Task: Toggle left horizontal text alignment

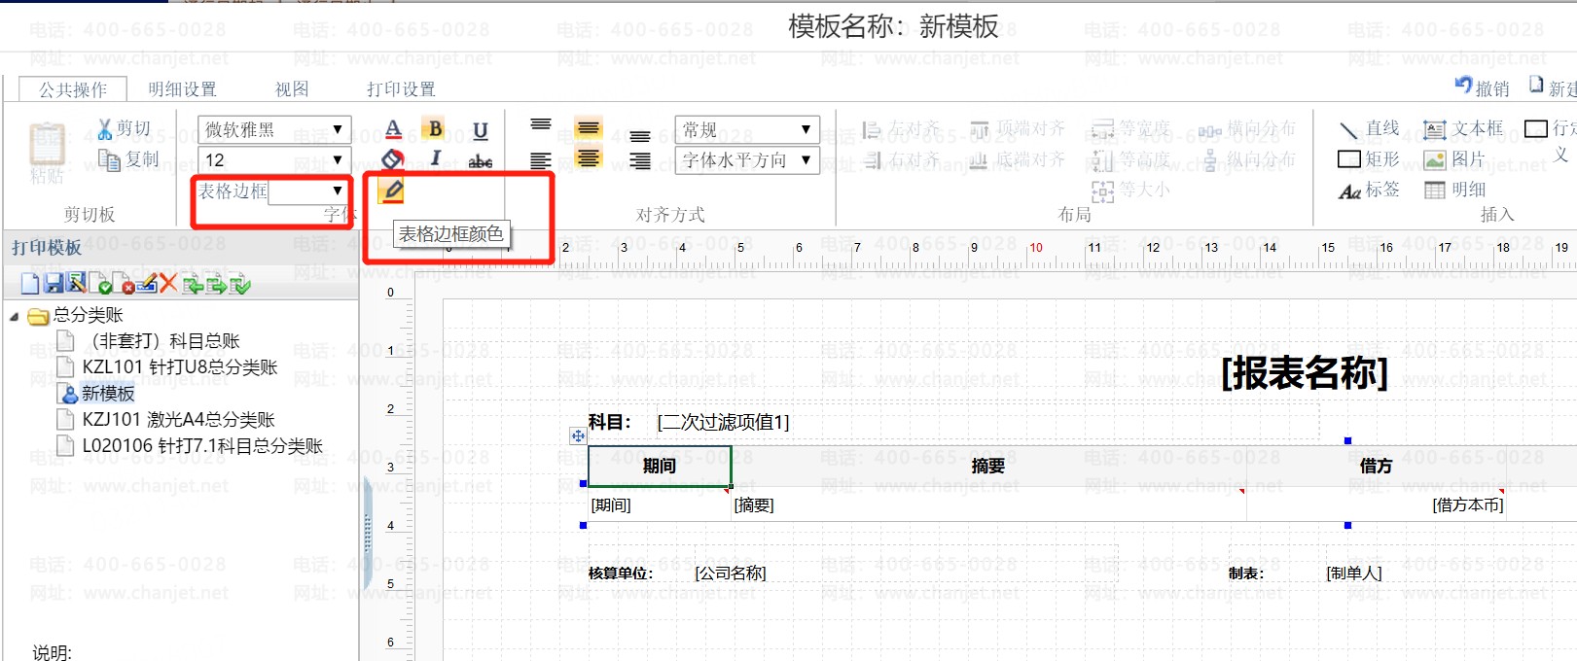Action: (x=541, y=160)
